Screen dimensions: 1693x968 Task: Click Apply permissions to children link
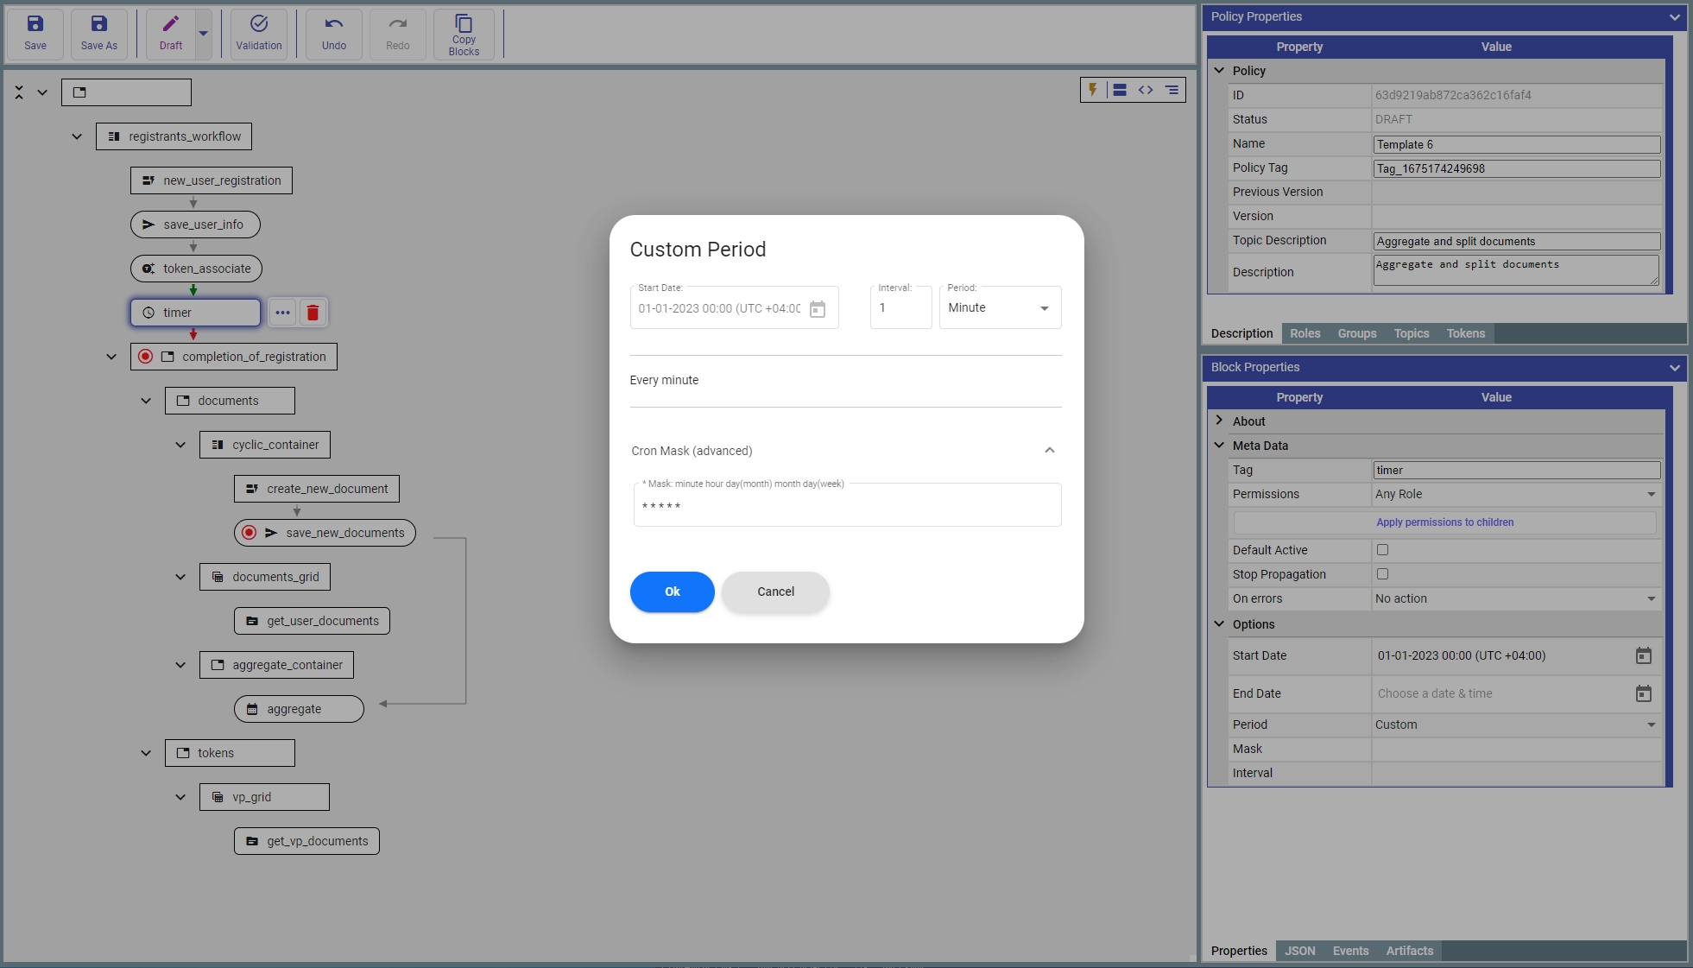1444,522
